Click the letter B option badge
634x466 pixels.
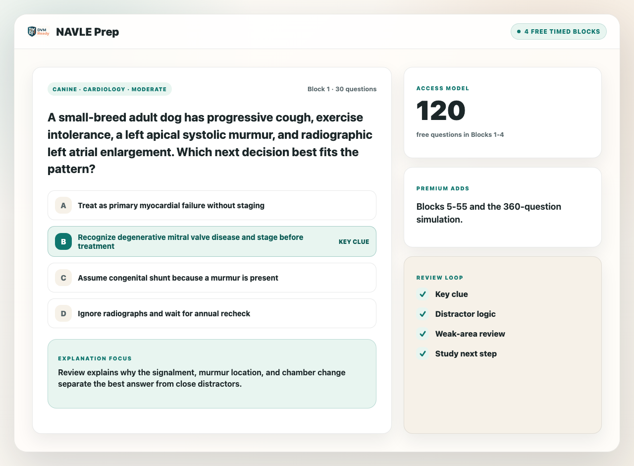click(63, 241)
